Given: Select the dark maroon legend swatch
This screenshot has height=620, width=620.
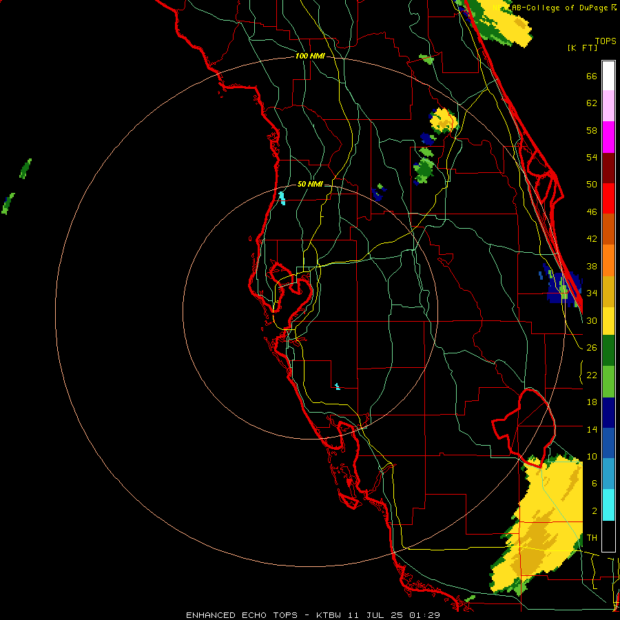Looking at the screenshot, I should pyautogui.click(x=608, y=167).
